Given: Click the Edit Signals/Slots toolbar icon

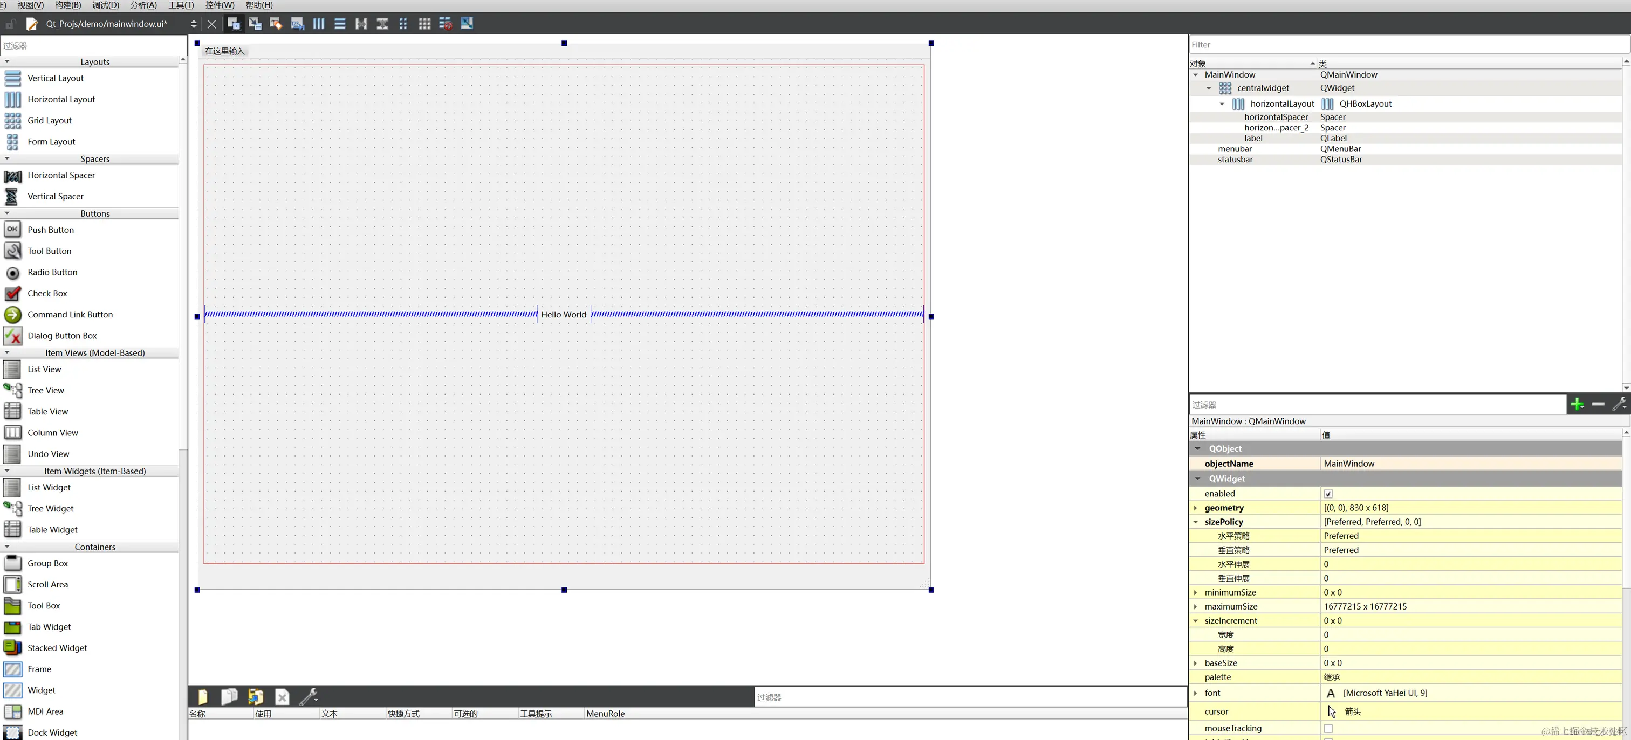Looking at the screenshot, I should pos(255,24).
